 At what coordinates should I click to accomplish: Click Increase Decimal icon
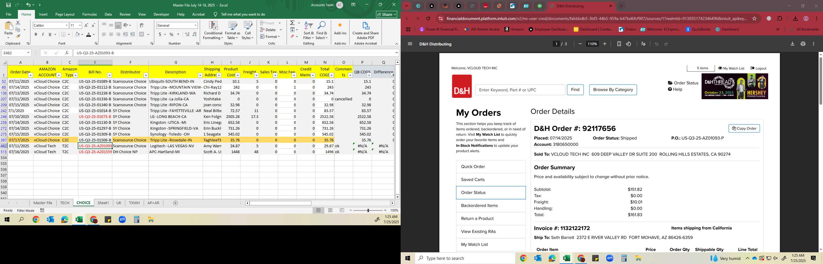(x=187, y=34)
